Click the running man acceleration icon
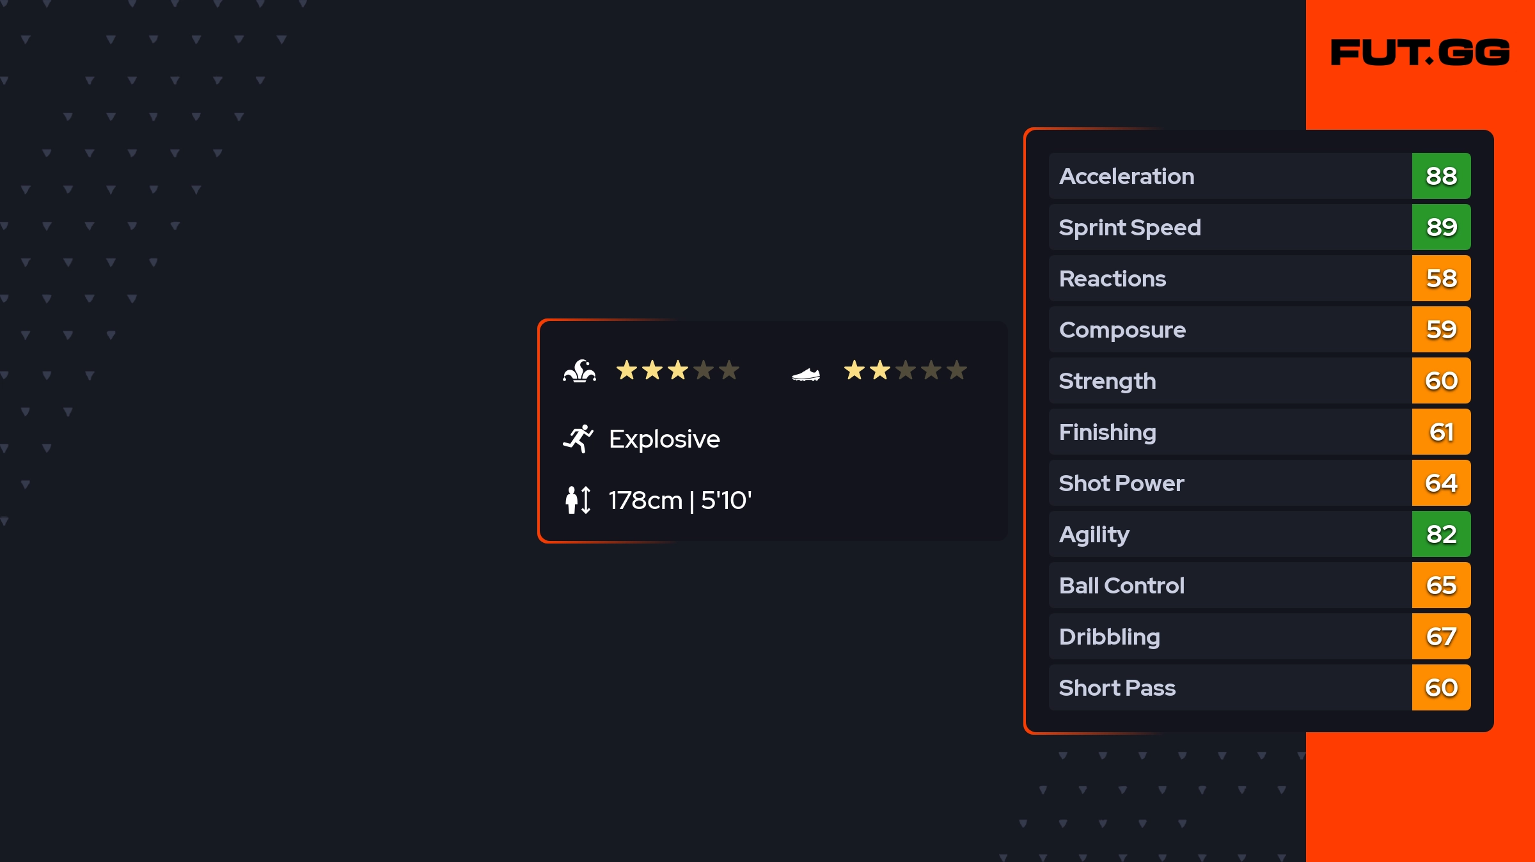 pyautogui.click(x=578, y=439)
